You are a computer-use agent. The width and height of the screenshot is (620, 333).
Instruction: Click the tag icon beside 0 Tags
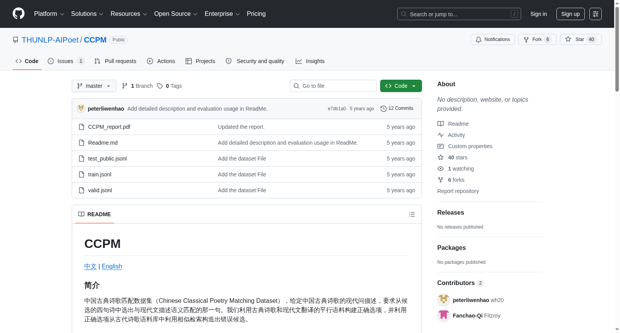click(x=160, y=86)
